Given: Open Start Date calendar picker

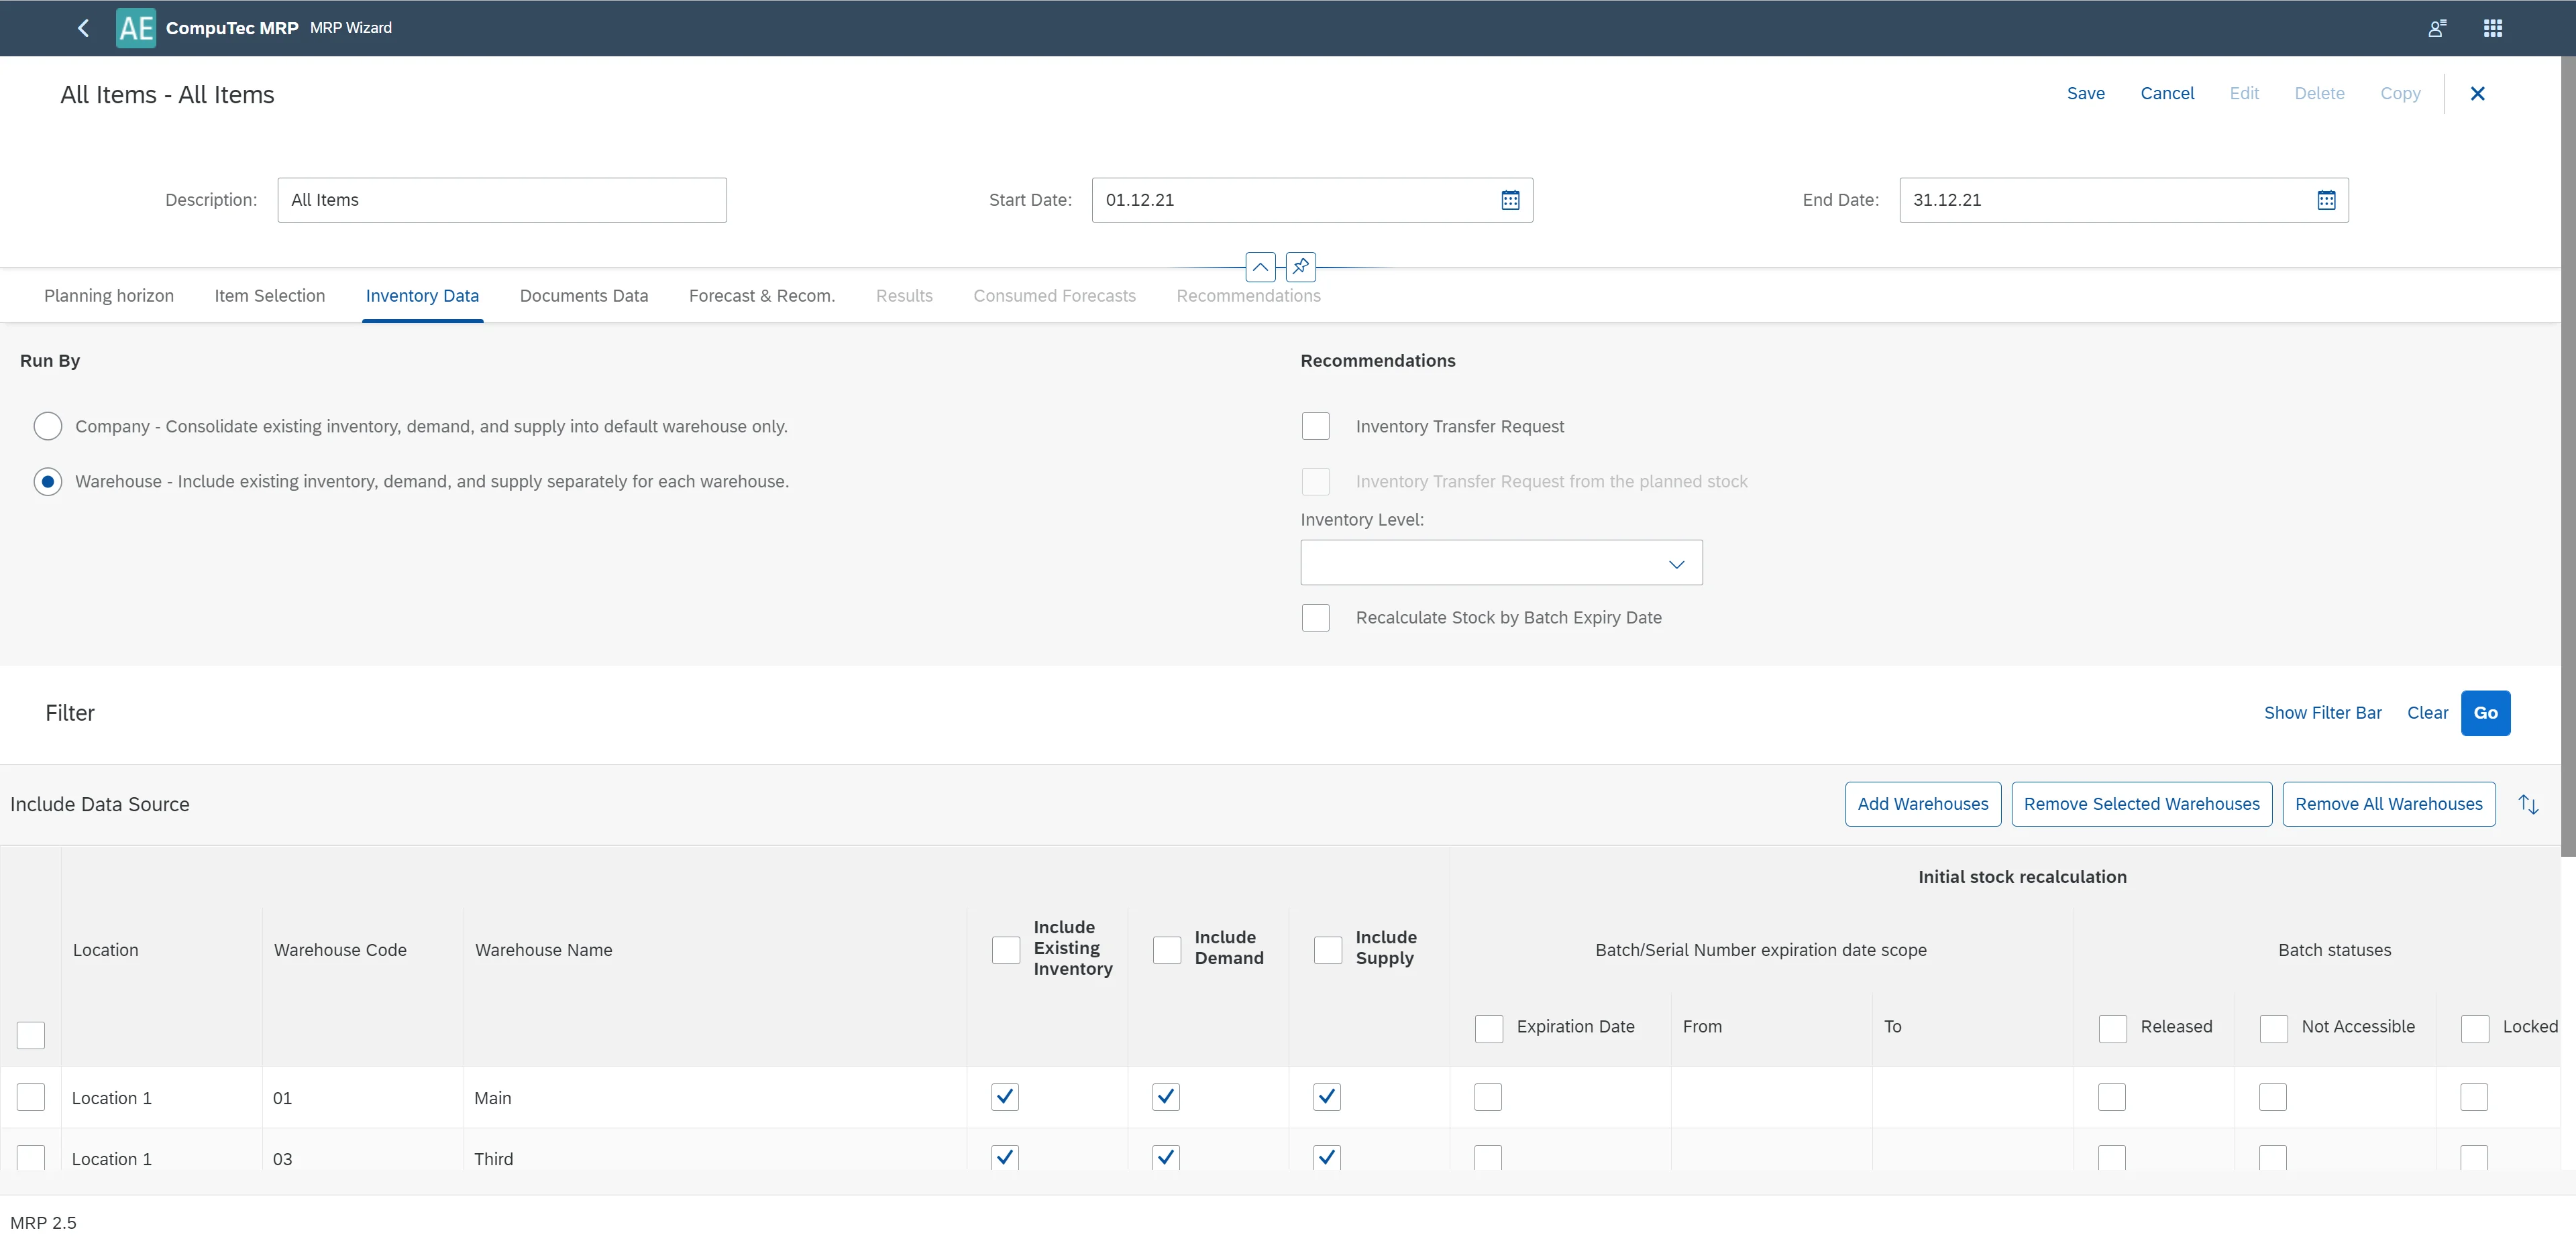Looking at the screenshot, I should point(1510,200).
